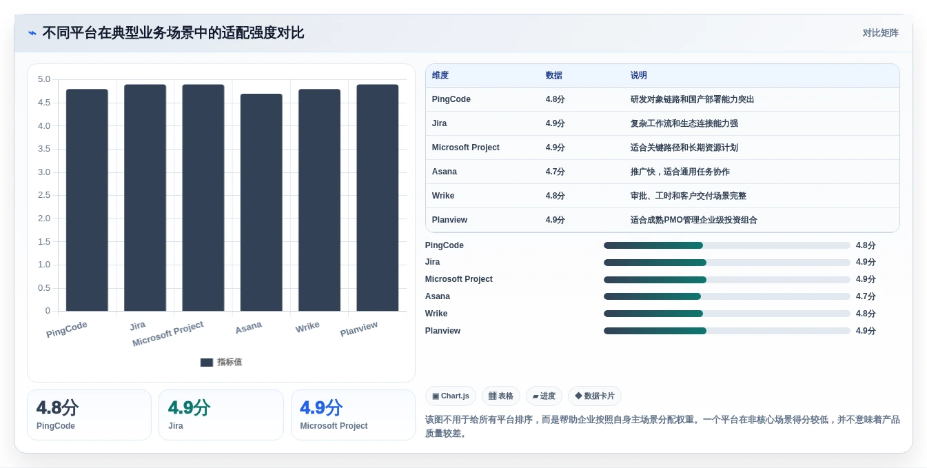
Task: Click the 对比矩阵 label in header
Action: (x=880, y=33)
